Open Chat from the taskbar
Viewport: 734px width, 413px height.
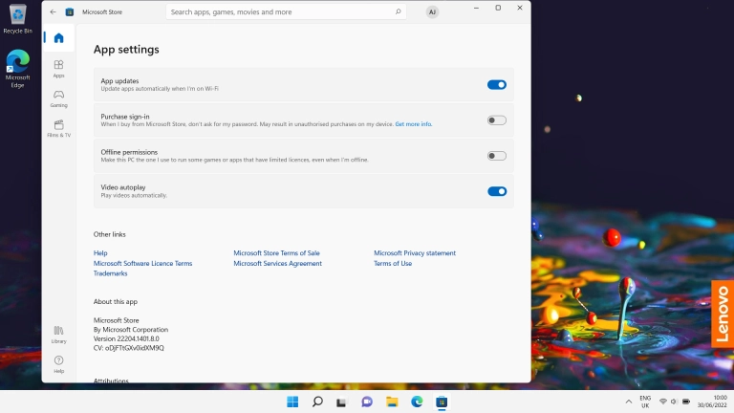tap(367, 402)
